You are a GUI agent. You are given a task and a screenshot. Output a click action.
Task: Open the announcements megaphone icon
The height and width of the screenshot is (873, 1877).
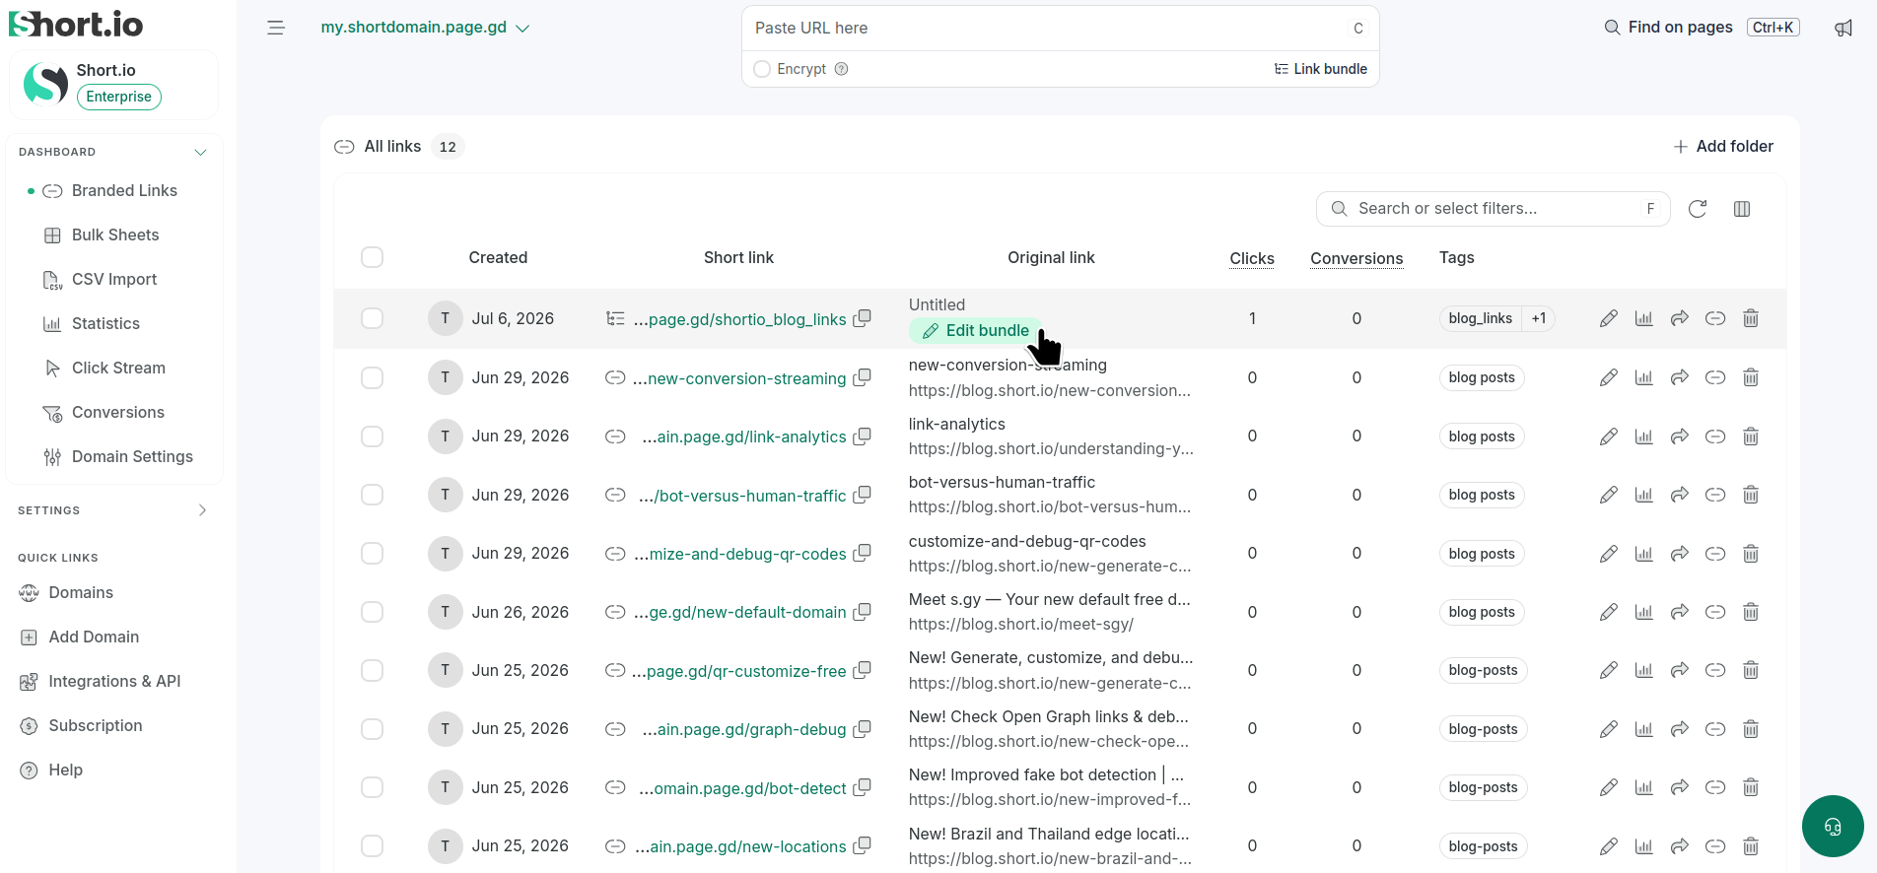[1843, 28]
